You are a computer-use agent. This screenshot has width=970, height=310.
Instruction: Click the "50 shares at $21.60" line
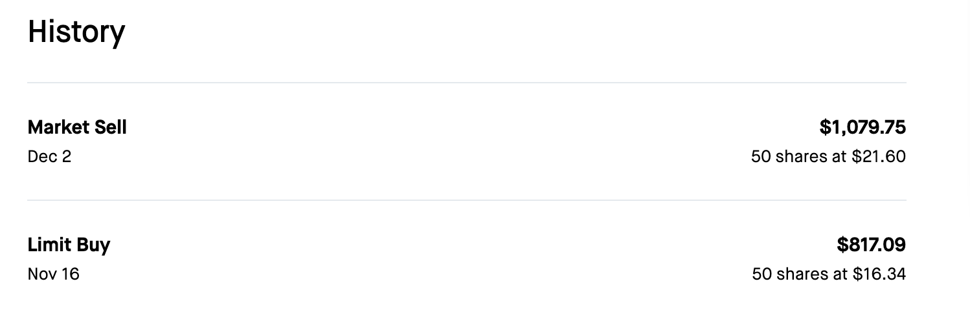coord(828,157)
